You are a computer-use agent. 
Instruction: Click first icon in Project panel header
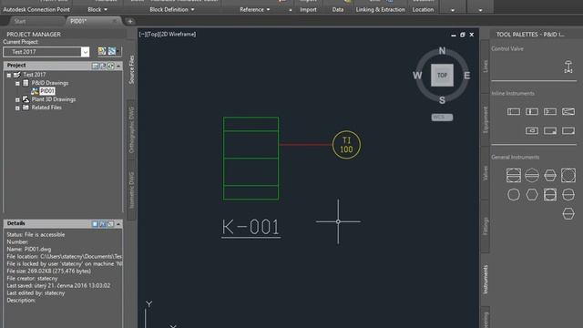point(95,66)
